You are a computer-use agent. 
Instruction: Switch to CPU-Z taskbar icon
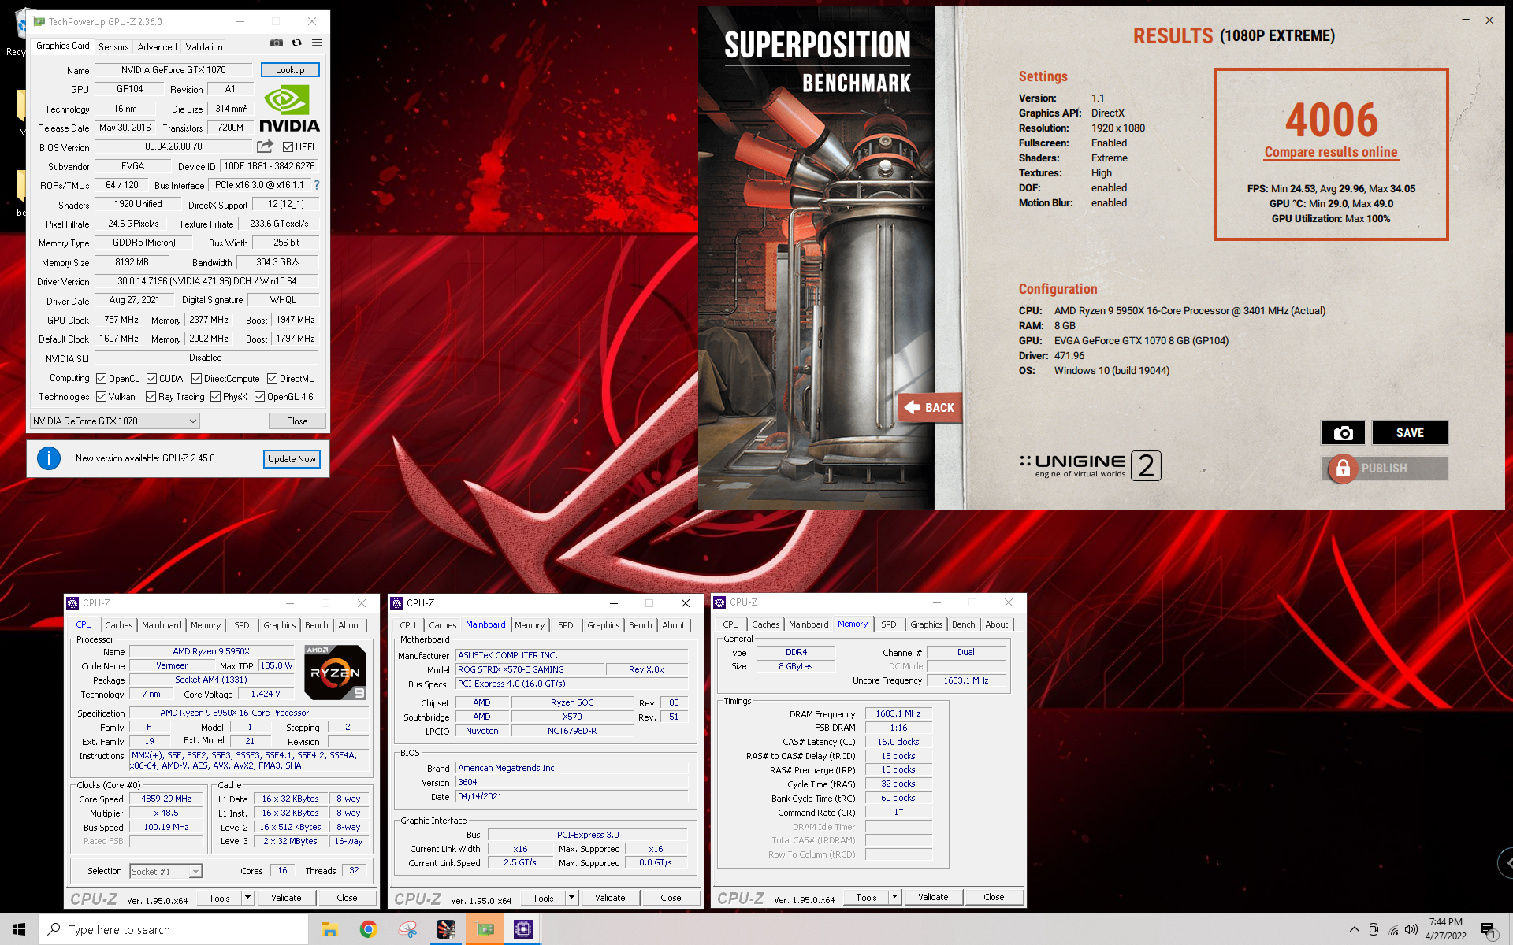coord(523,930)
